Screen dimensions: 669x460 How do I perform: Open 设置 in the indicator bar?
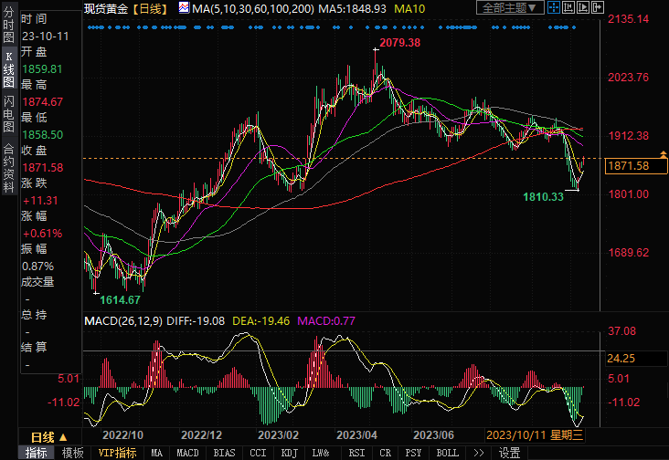[x=509, y=453]
